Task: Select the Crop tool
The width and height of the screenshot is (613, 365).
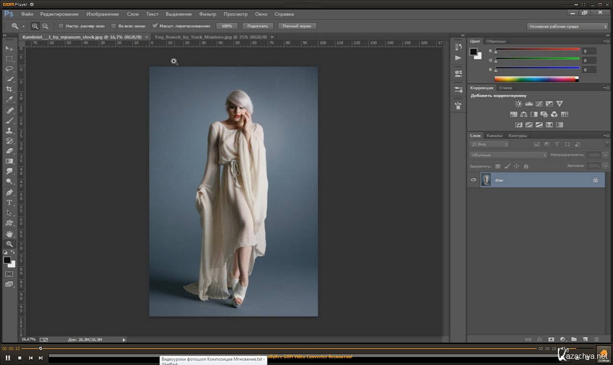Action: [x=9, y=89]
